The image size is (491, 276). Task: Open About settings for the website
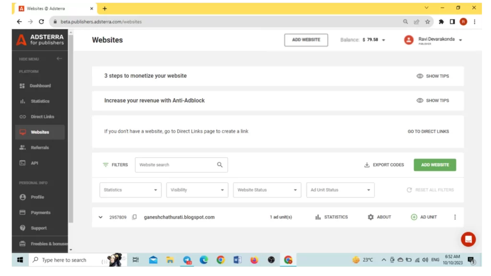379,217
